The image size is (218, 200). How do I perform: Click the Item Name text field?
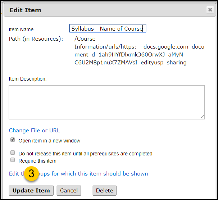click(x=108, y=28)
